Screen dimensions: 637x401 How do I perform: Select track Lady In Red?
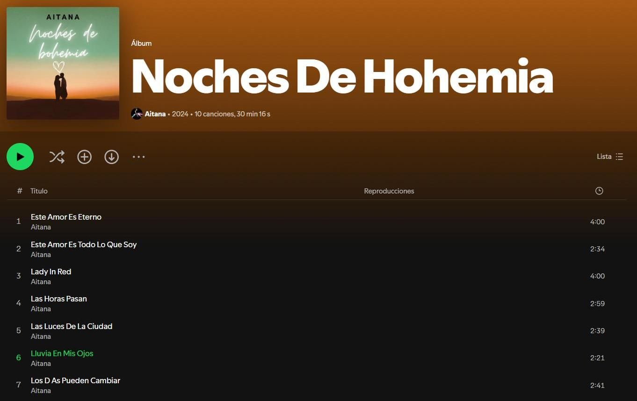tap(51, 272)
